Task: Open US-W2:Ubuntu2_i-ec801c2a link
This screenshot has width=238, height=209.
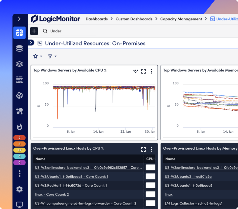Action: point(188,177)
